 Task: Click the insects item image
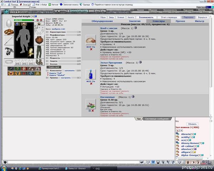tap(91, 104)
